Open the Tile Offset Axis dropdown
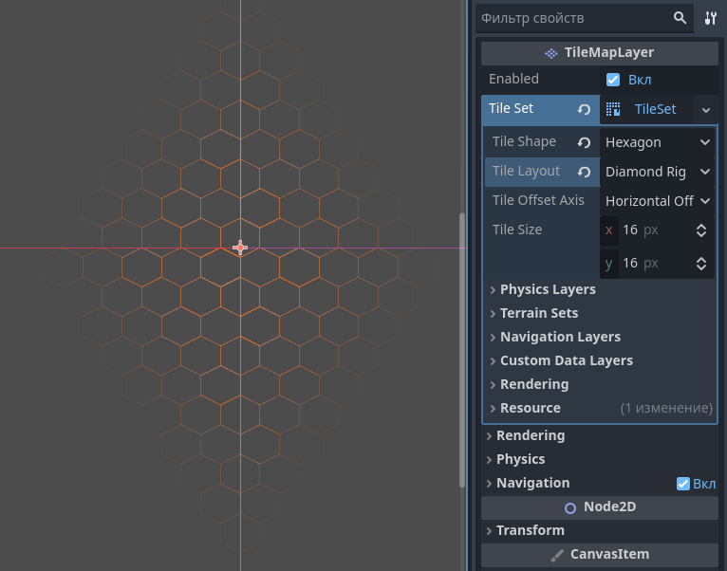The height and width of the screenshot is (571, 727). (x=658, y=201)
